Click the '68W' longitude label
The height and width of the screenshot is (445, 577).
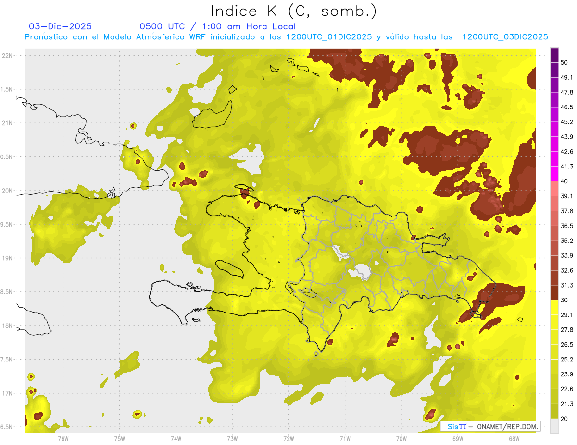[514, 438]
